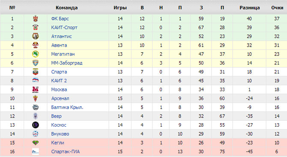Select the Игры column header

[120, 8]
